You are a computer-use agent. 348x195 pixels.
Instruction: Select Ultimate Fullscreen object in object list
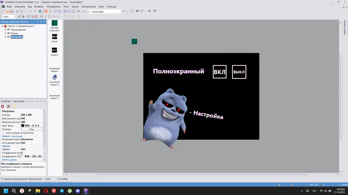(55, 26)
